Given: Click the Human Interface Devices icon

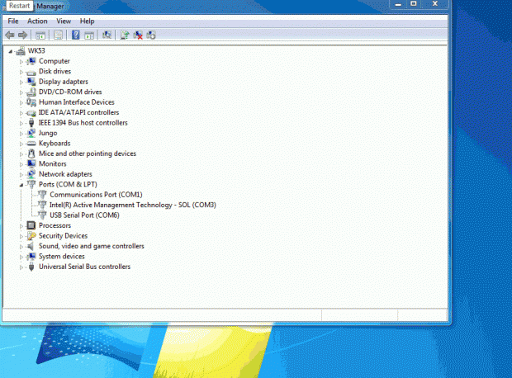Looking at the screenshot, I should 31,102.
